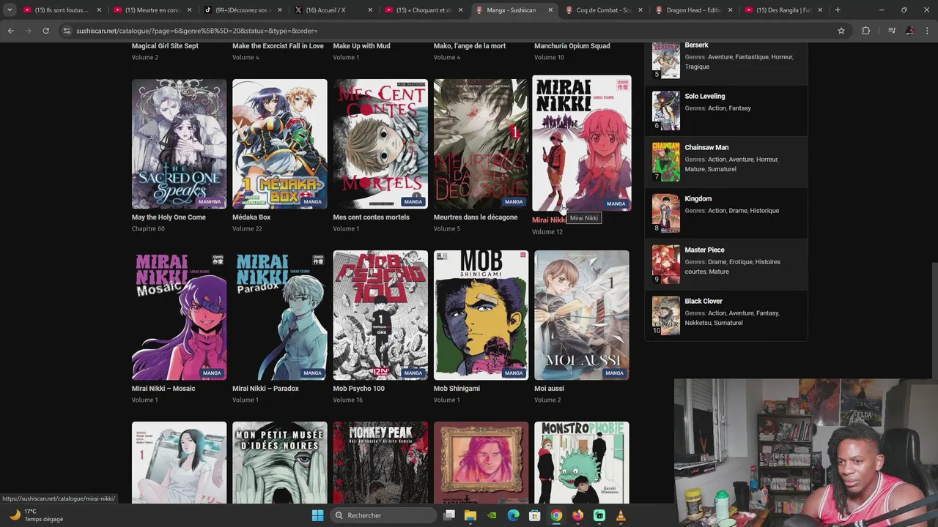Image resolution: width=938 pixels, height=527 pixels.
Task: Open Mon Petit Musée d'Idées Noires cover
Action: [279, 463]
